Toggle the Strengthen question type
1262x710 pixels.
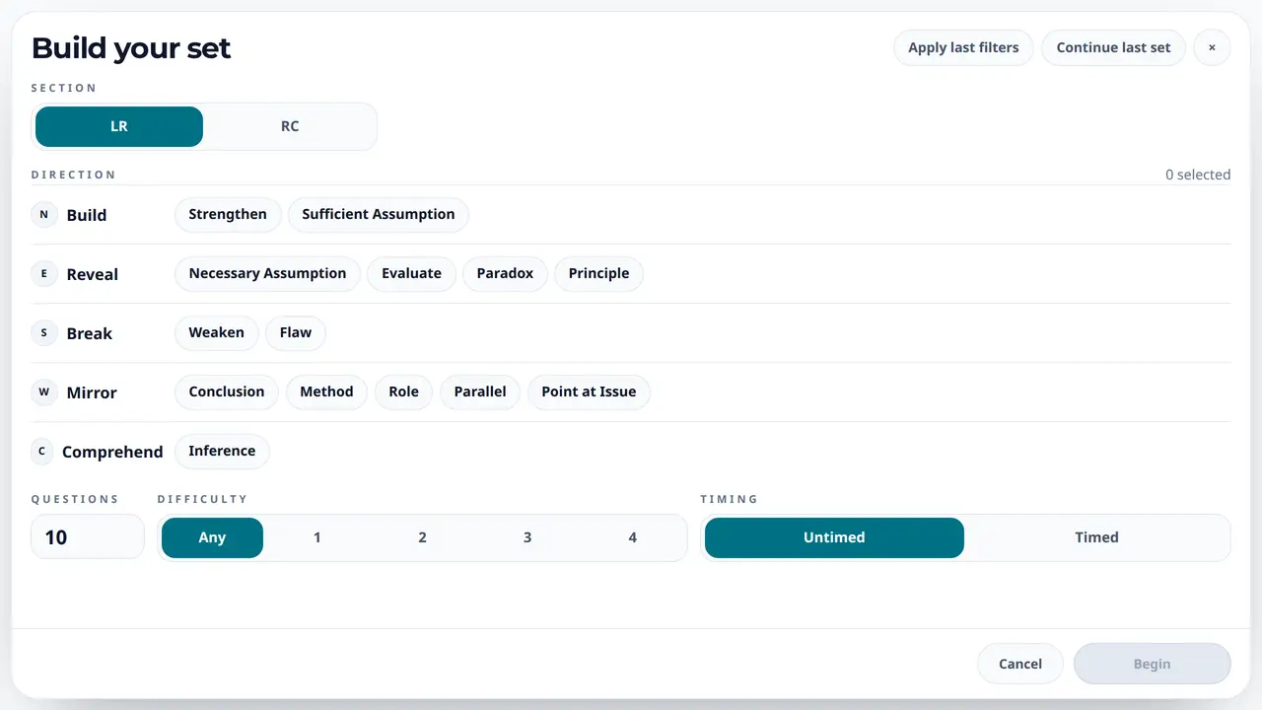coord(228,214)
